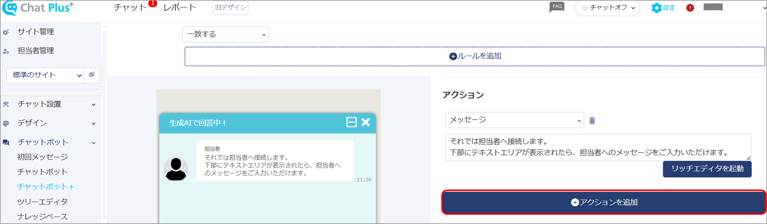This screenshot has height=224, width=767.
Task: Open settings via the gear icon
Action: [x=656, y=8]
